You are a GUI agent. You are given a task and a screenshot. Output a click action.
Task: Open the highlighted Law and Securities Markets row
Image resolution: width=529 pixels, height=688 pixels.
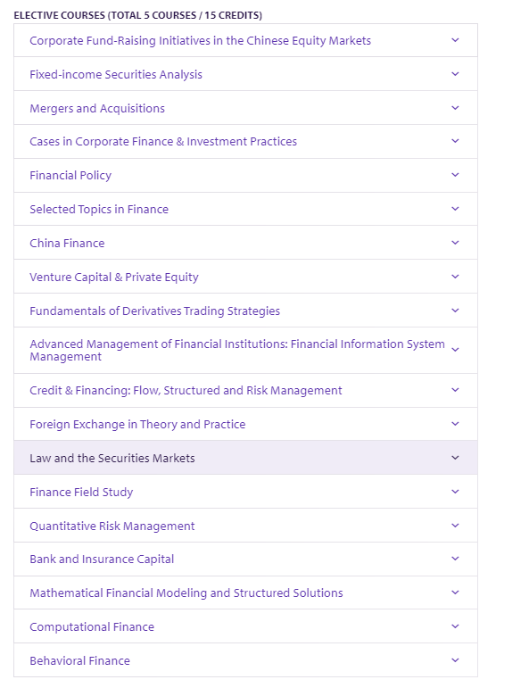pyautogui.click(x=245, y=458)
